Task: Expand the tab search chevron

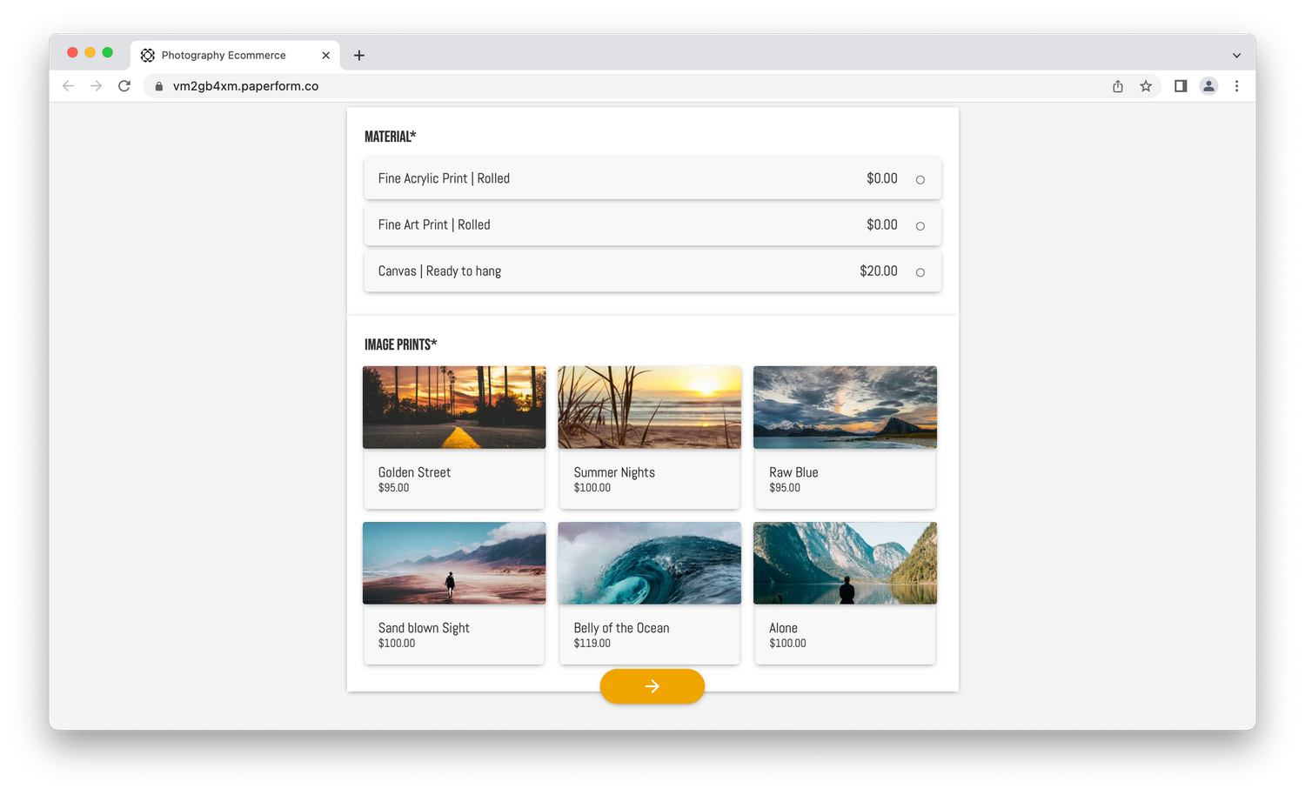Action: 1236,55
